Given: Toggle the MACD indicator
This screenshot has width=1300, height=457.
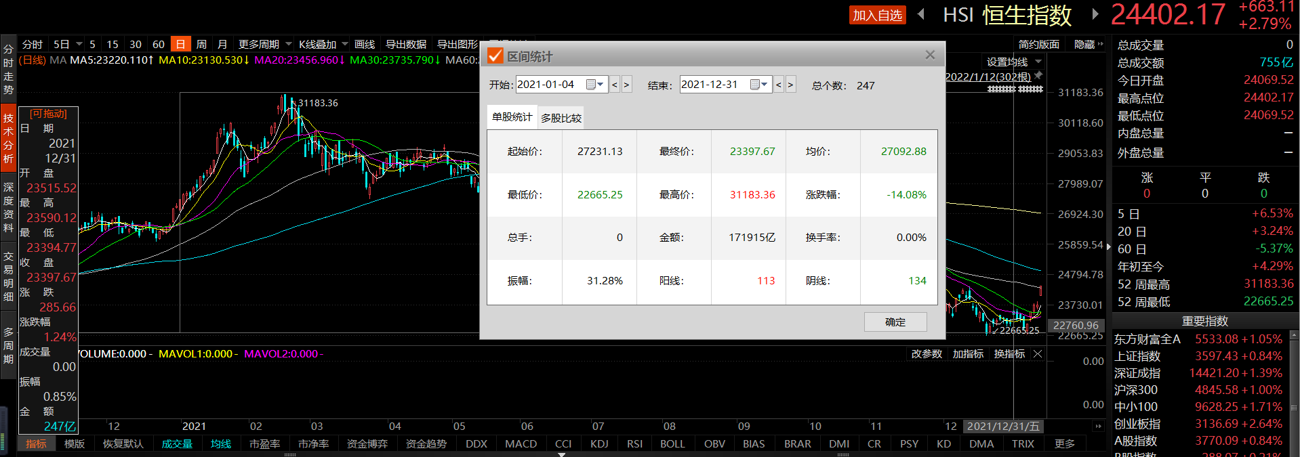Looking at the screenshot, I should 521,443.
